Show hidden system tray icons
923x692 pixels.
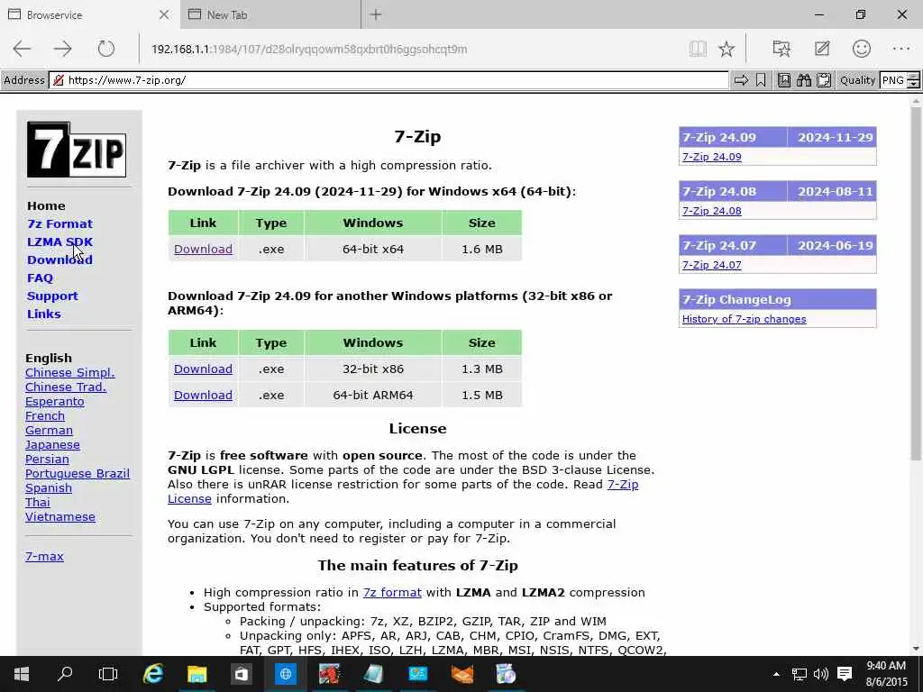pyautogui.click(x=776, y=674)
